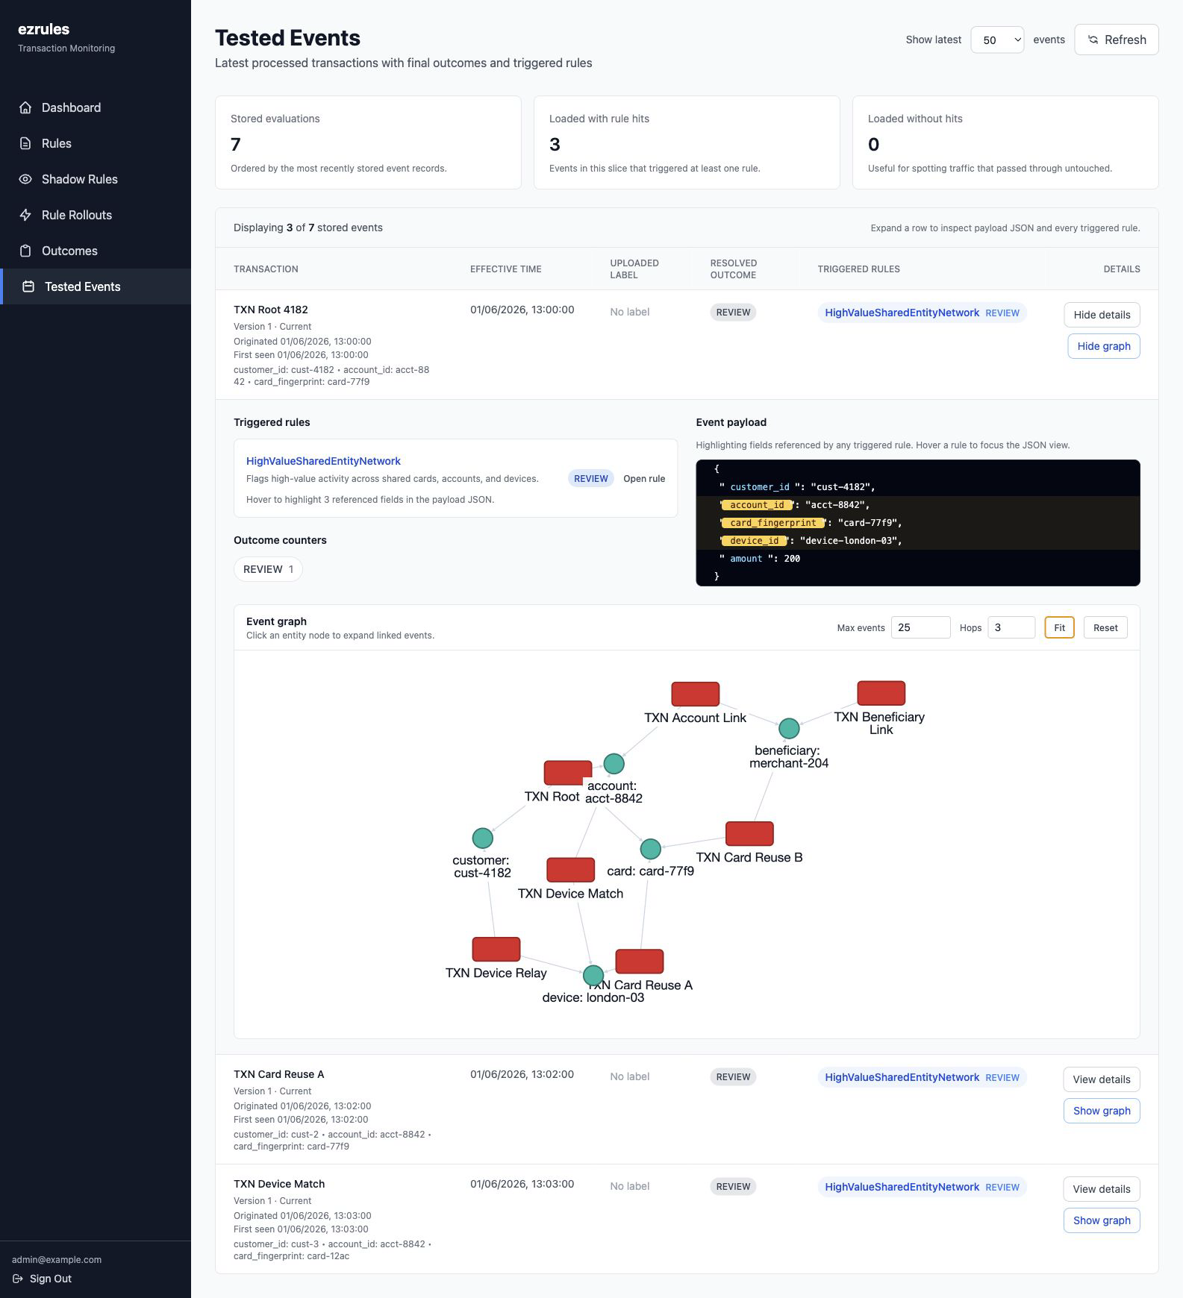Open the Show latest events dropdown

[x=997, y=40]
